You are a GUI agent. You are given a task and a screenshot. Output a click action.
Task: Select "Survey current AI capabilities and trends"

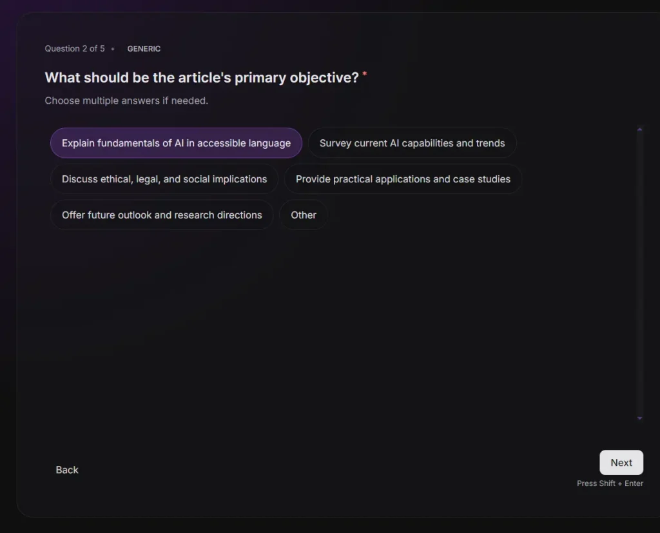412,142
